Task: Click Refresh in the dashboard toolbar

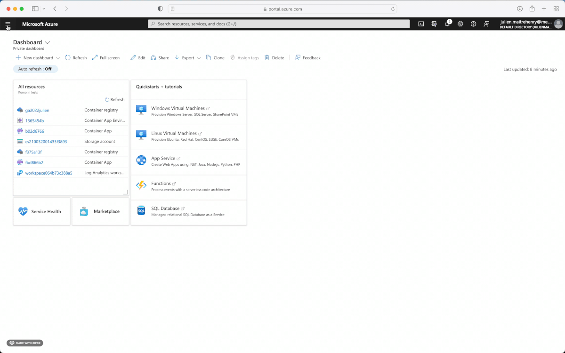Action: pos(76,58)
